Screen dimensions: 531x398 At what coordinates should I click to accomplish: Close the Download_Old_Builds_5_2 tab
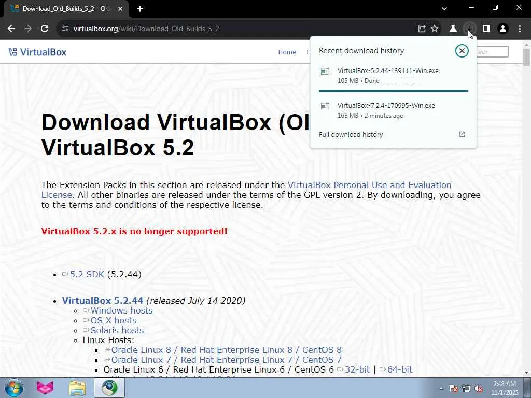coord(120,9)
